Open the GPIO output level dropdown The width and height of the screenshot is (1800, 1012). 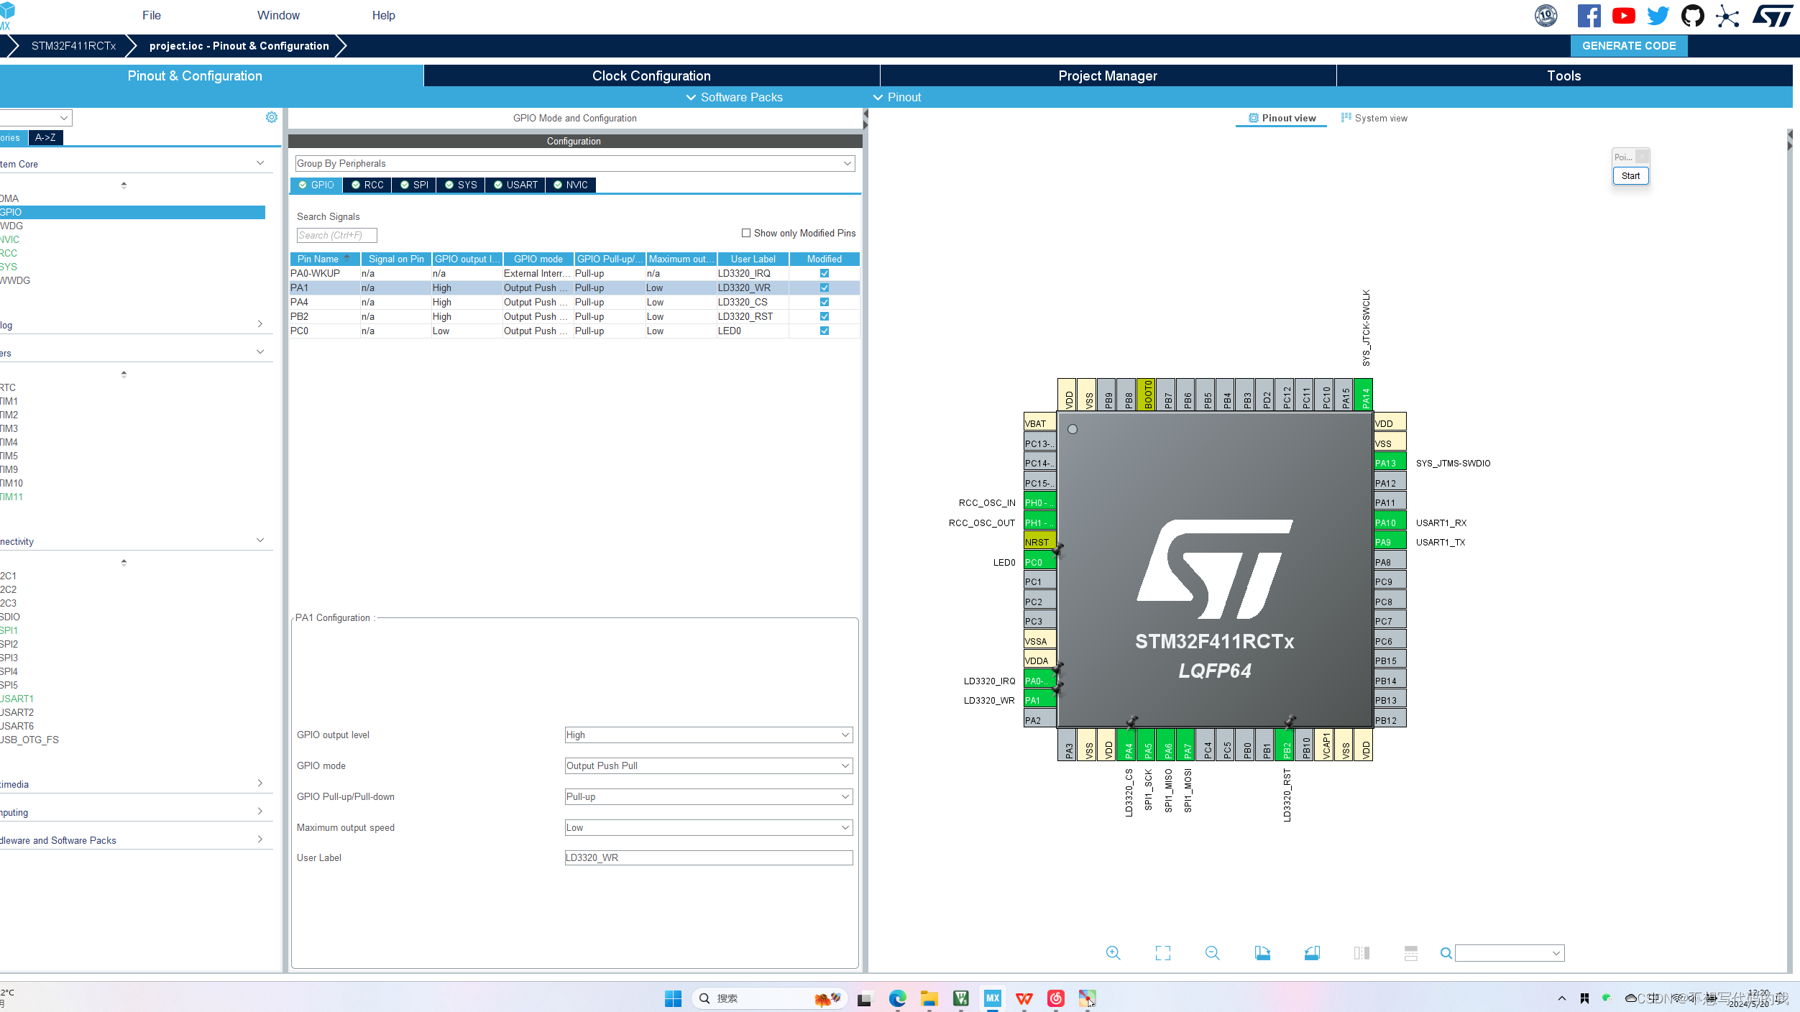click(709, 735)
